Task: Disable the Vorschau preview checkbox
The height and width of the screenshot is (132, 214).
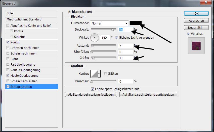Action: click(x=189, y=34)
